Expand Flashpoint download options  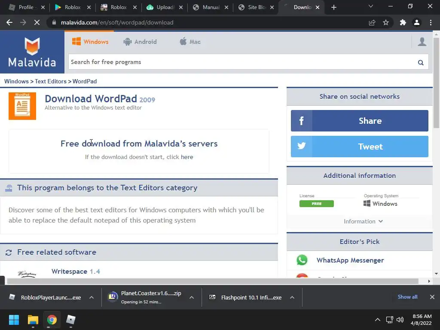[292, 297]
